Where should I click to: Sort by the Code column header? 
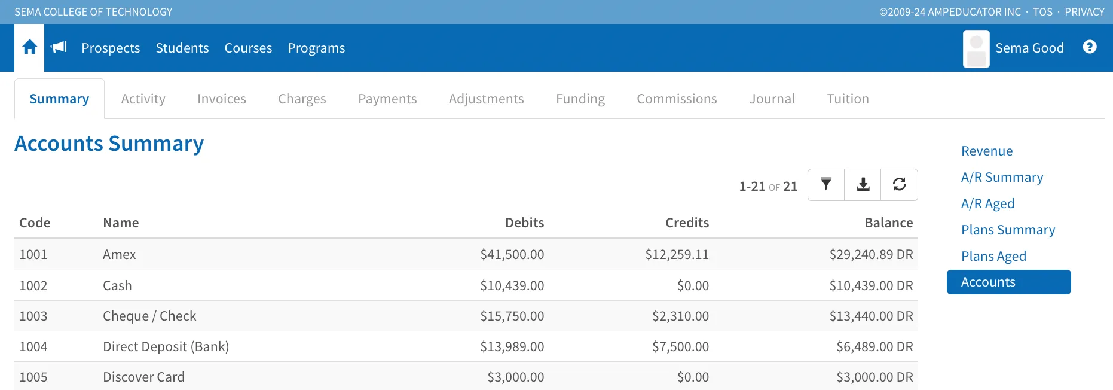(x=35, y=223)
